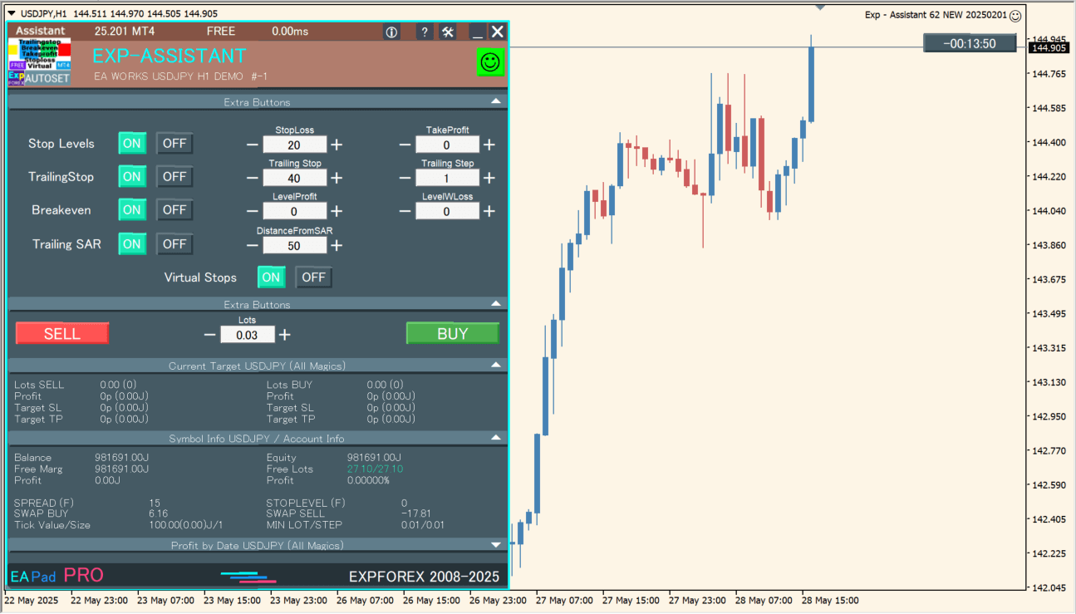This screenshot has height=614, width=1076.
Task: Turn Breakeven OFF
Action: (174, 210)
